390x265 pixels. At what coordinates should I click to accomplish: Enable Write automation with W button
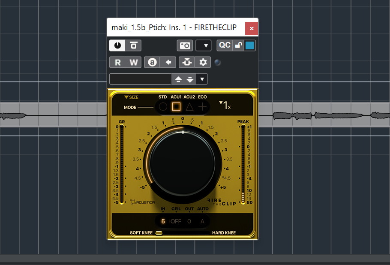point(134,62)
